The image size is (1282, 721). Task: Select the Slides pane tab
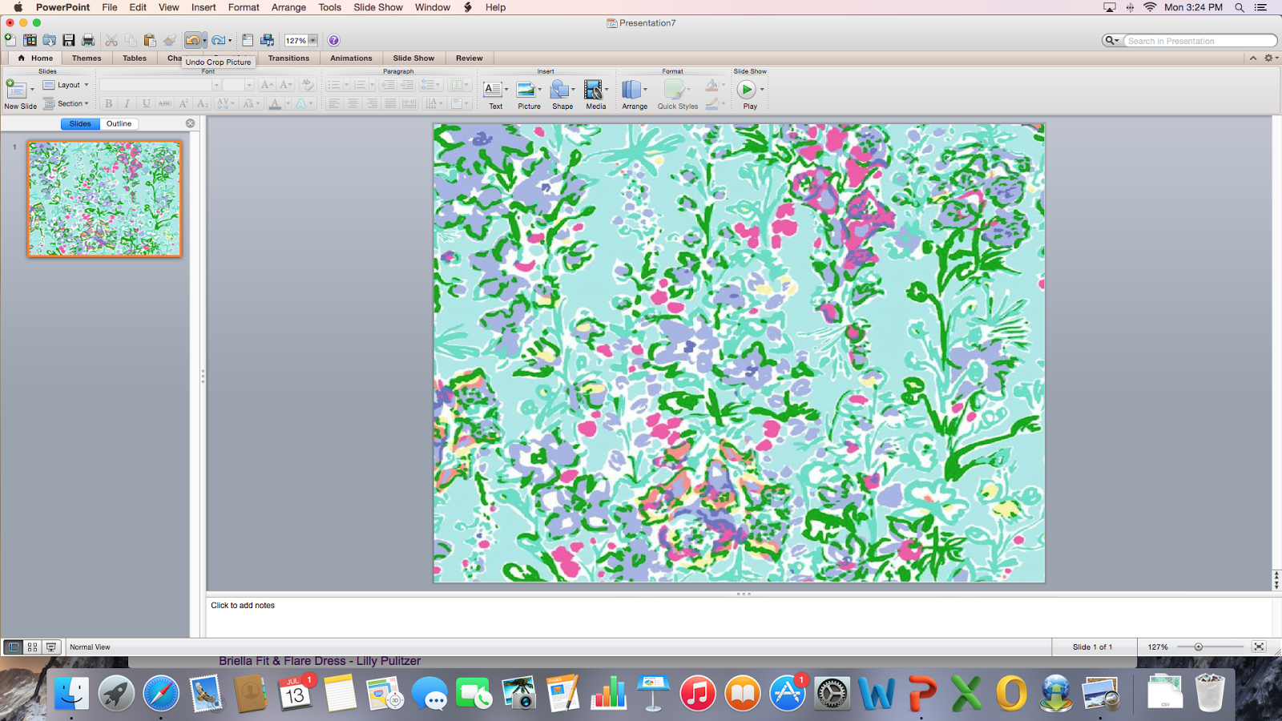[x=80, y=123]
